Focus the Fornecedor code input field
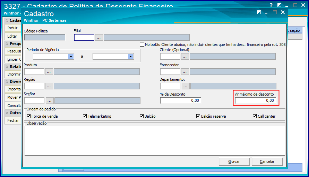 pyautogui.click(x=170, y=71)
